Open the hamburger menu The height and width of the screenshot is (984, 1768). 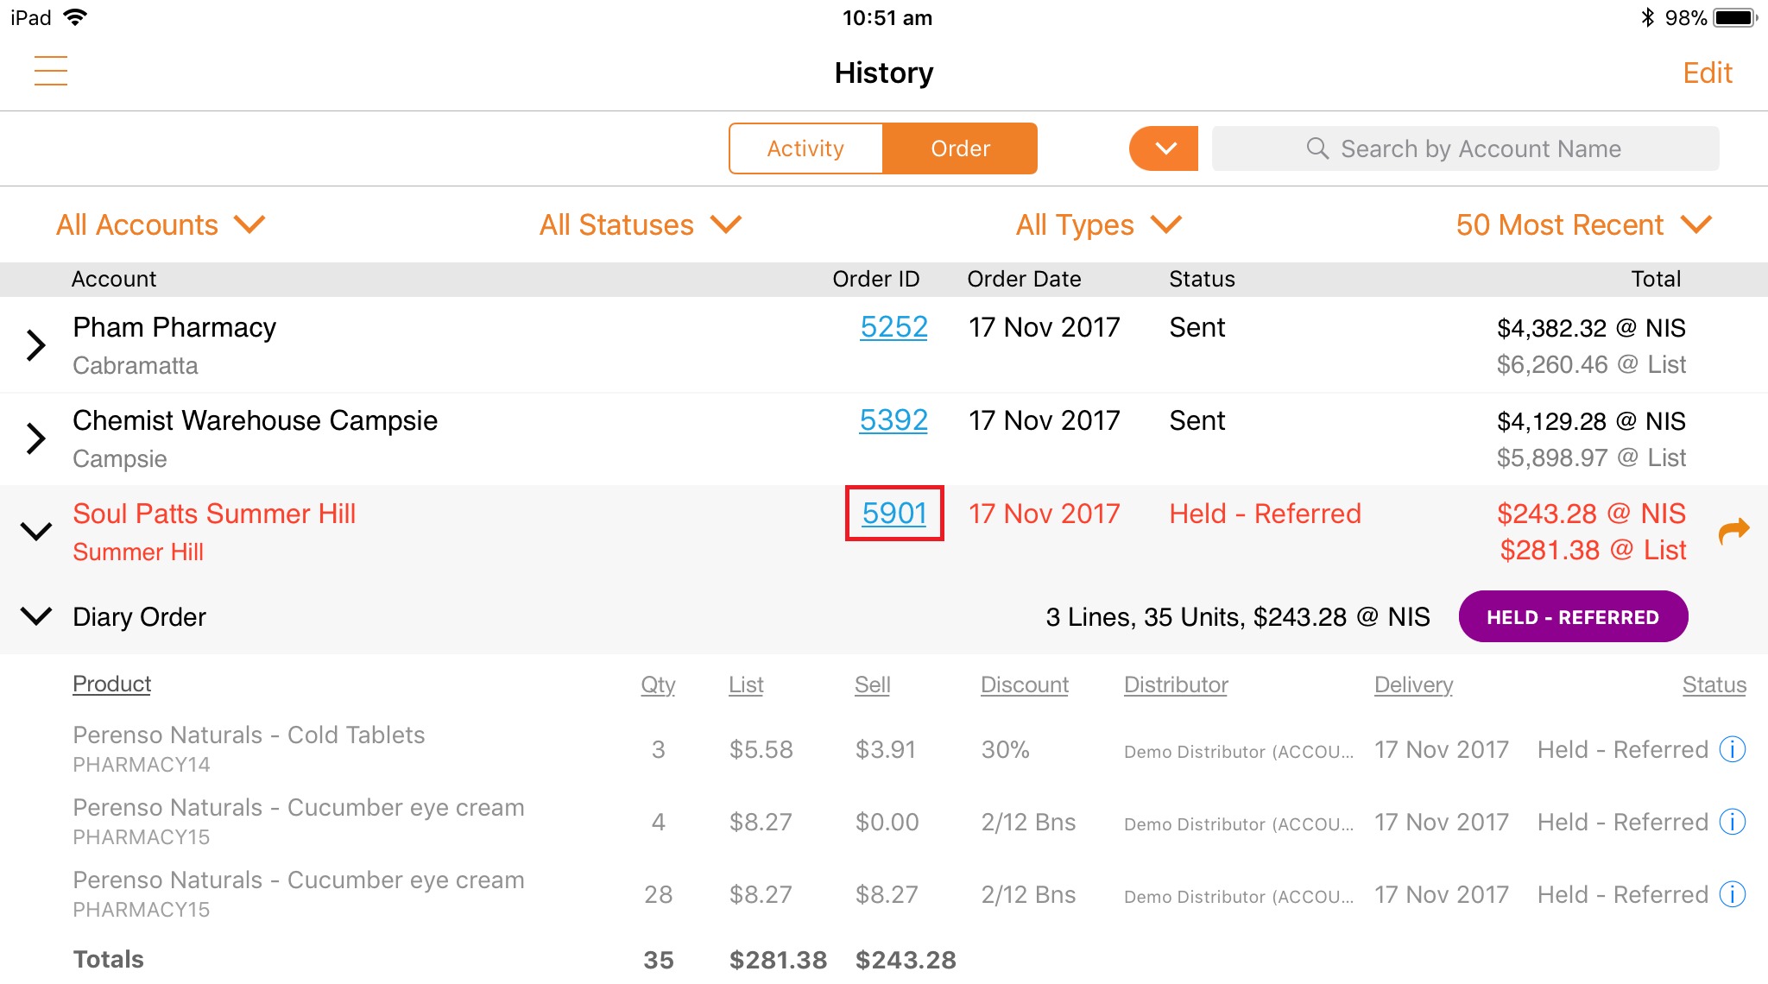51,72
